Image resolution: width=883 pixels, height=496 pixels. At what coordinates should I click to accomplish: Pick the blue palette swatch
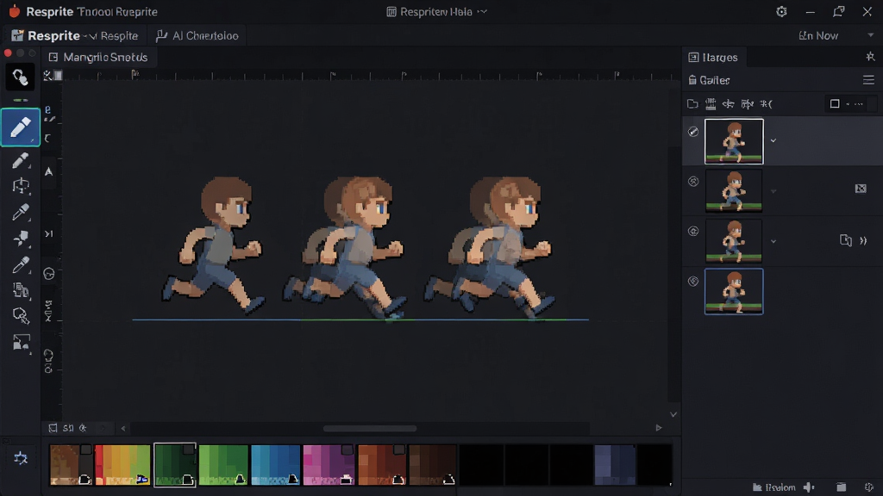pos(275,464)
